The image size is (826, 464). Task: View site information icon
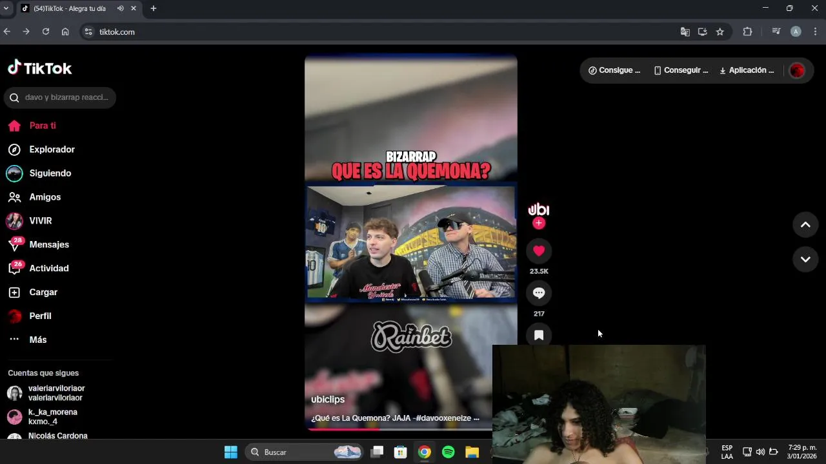[88, 32]
